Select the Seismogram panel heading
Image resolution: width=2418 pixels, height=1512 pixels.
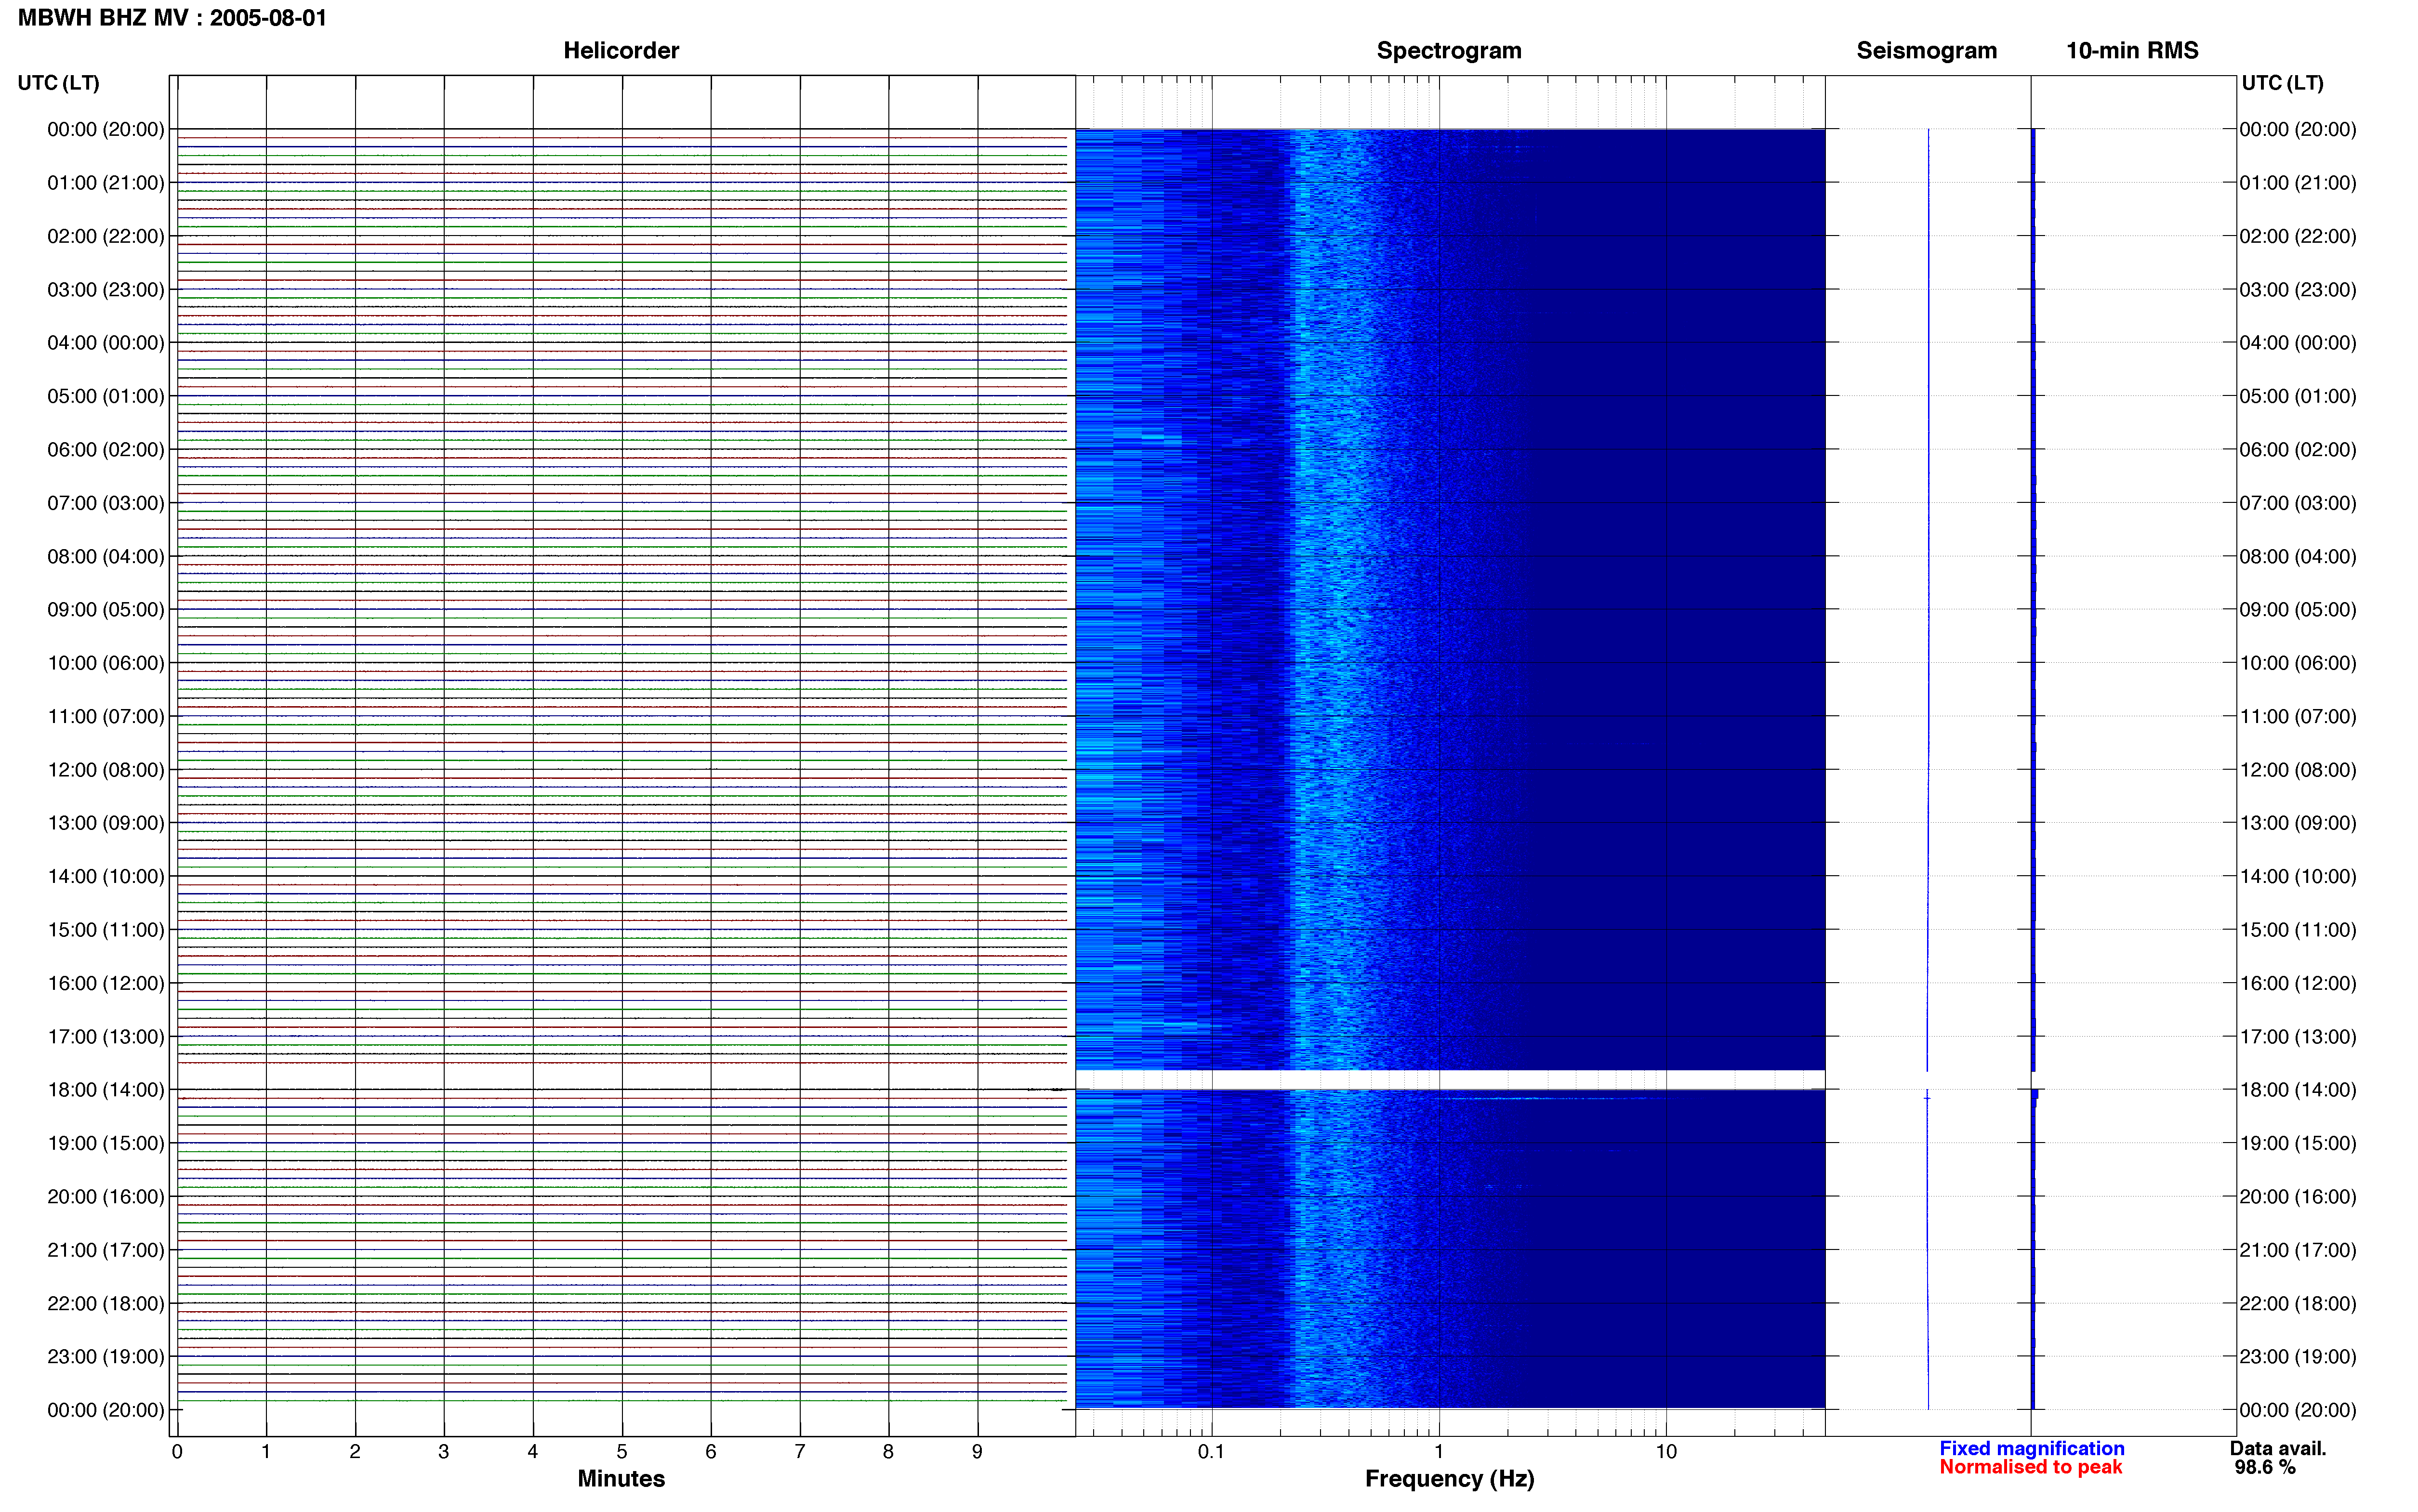pos(1926,50)
